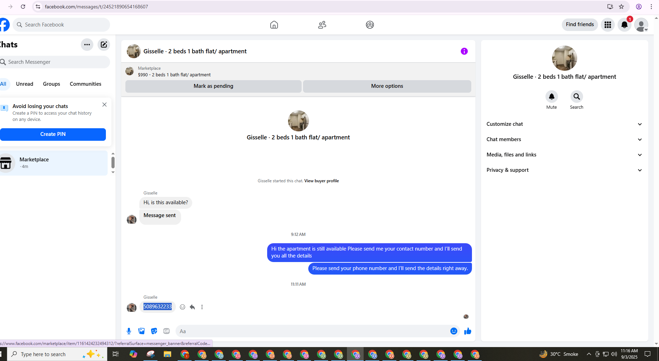Viewport: 659px width, 361px height.
Task: Choose a sticker icon
Action: click(154, 331)
